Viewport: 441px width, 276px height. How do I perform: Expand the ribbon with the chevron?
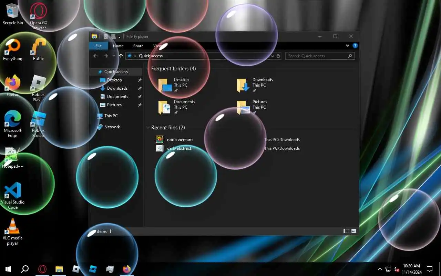tap(347, 46)
